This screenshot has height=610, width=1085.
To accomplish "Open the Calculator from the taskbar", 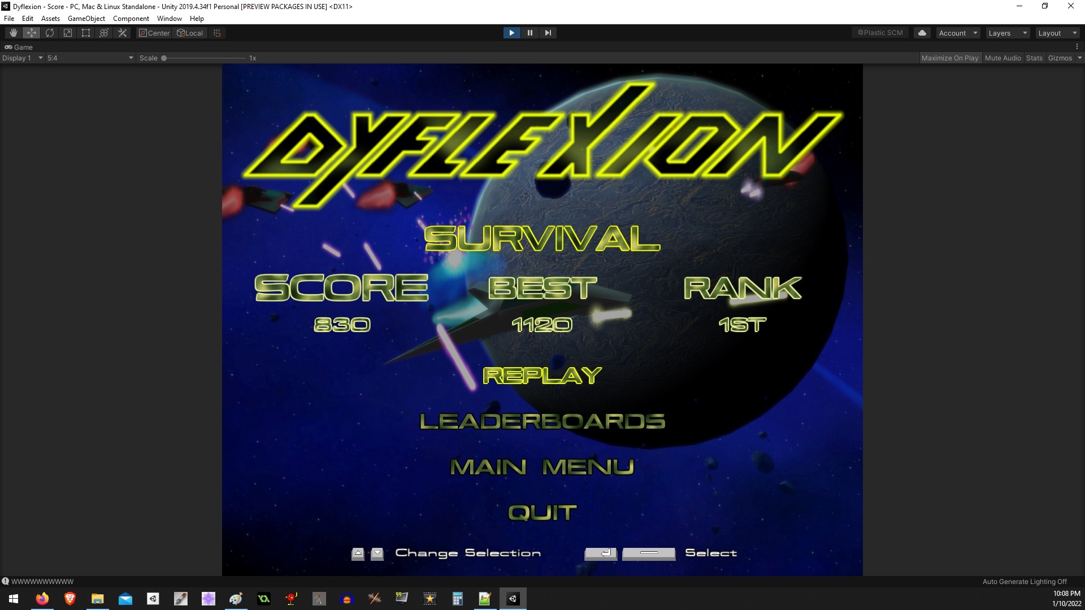I will tap(458, 599).
